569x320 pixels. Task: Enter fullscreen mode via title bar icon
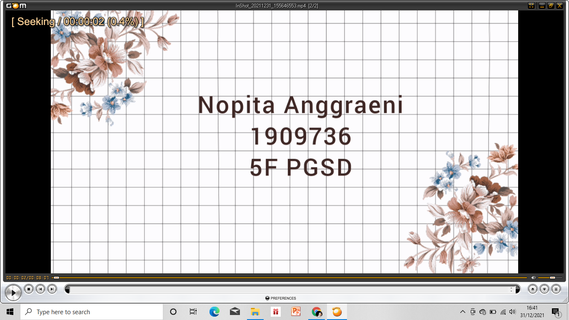point(531,5)
